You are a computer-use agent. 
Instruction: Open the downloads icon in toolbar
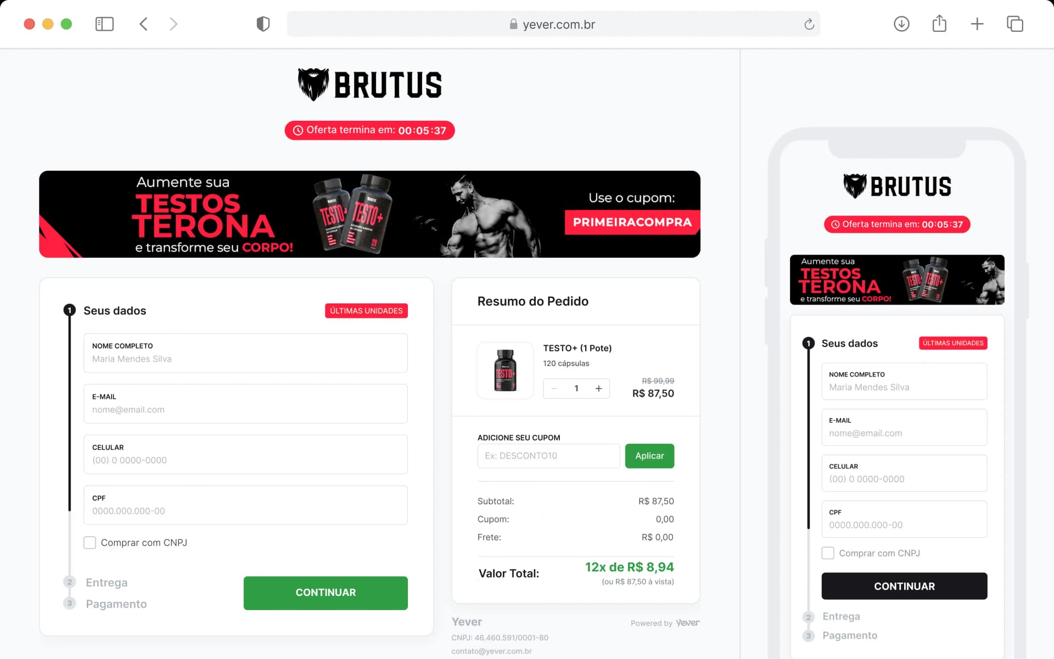(x=901, y=24)
